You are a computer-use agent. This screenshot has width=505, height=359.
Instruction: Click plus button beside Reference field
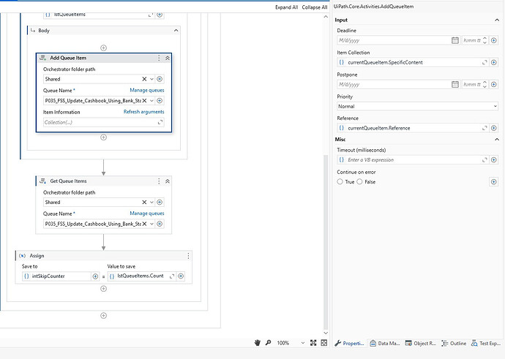coord(494,128)
